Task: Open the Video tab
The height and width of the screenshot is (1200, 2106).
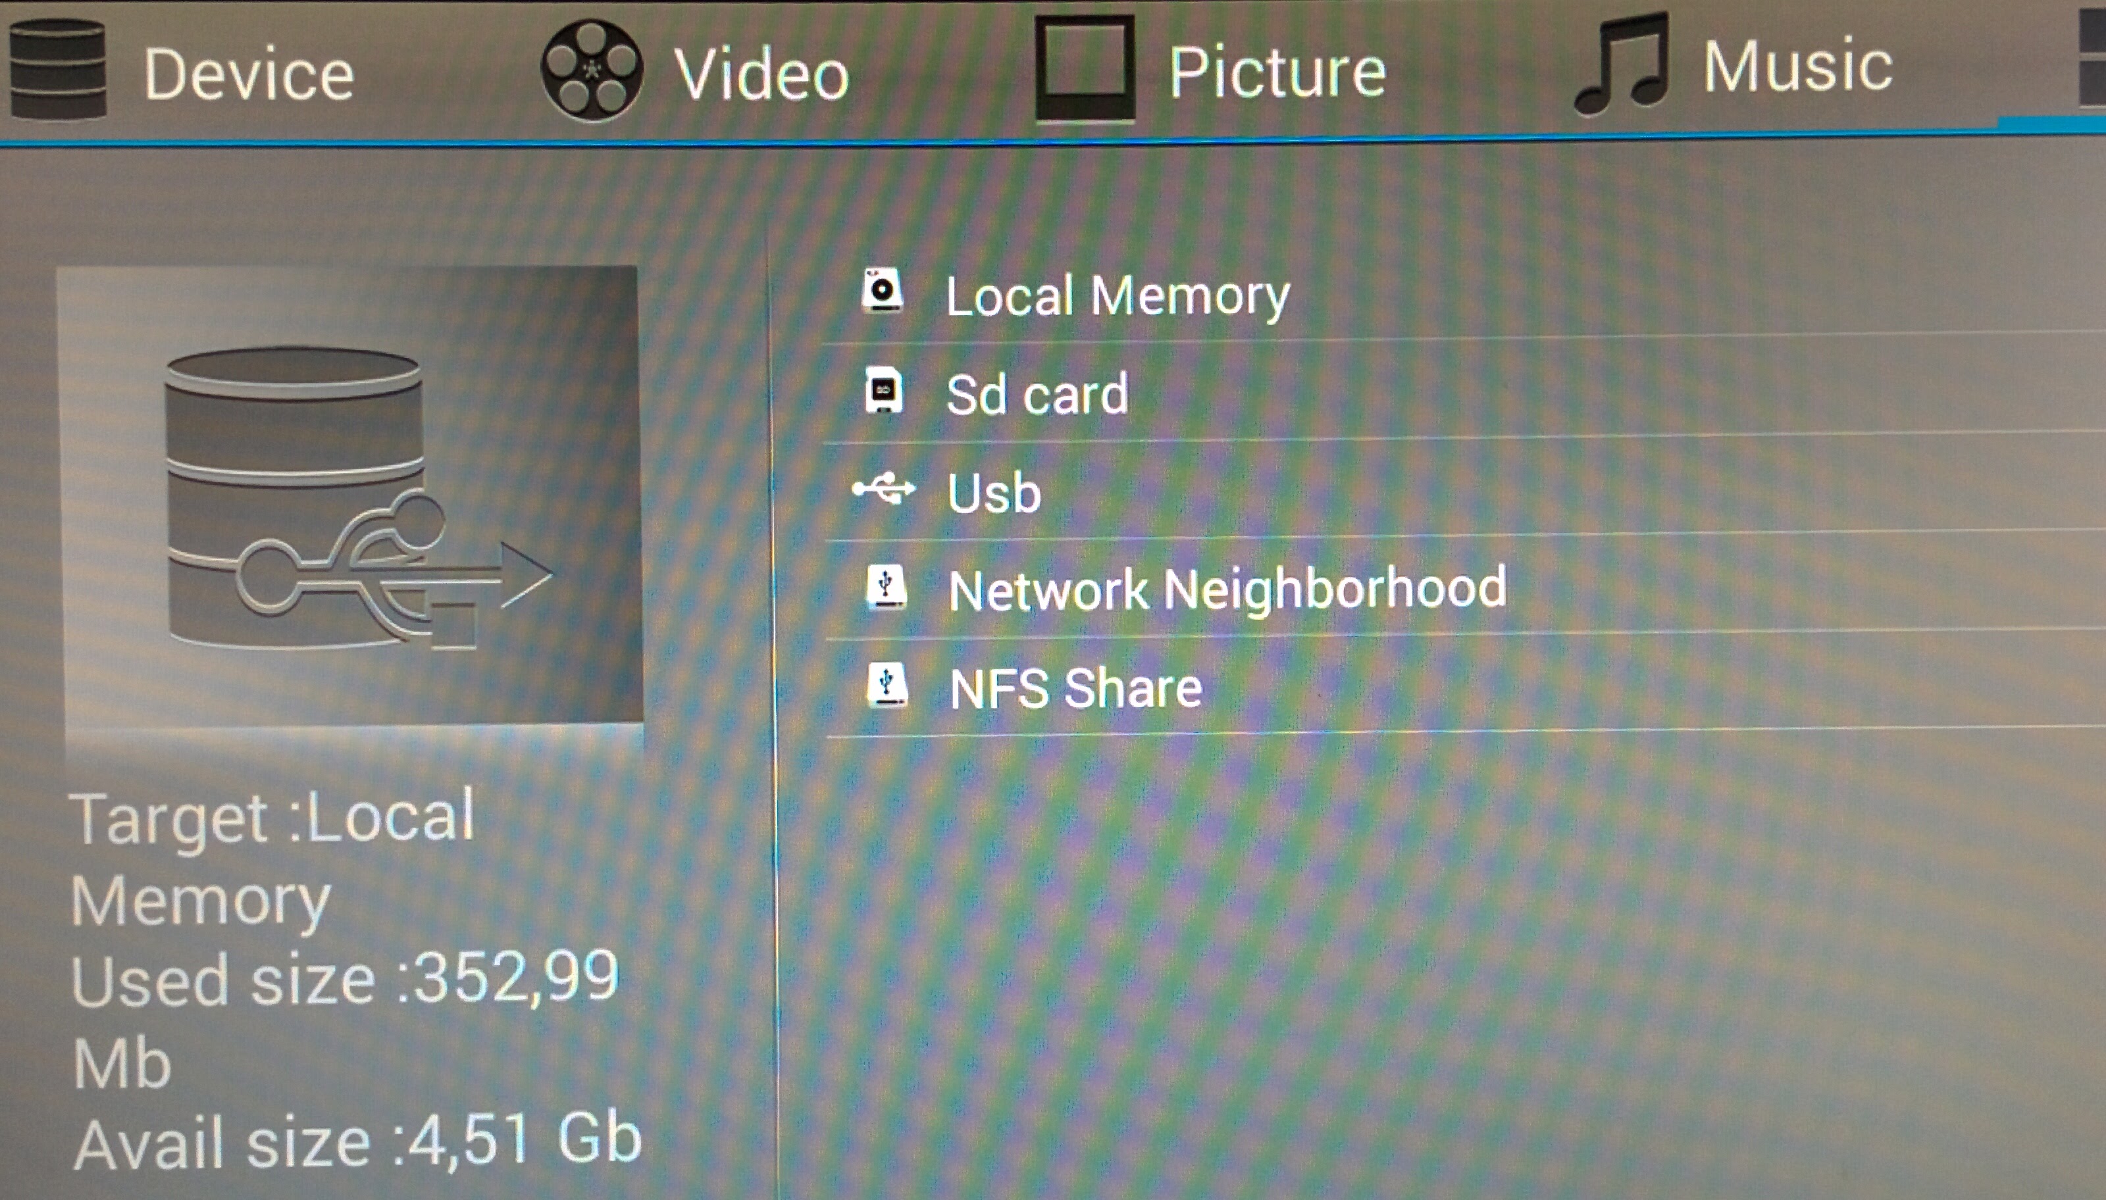Action: click(x=695, y=72)
